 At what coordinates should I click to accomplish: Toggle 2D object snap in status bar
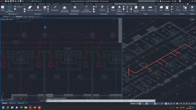click(157, 104)
